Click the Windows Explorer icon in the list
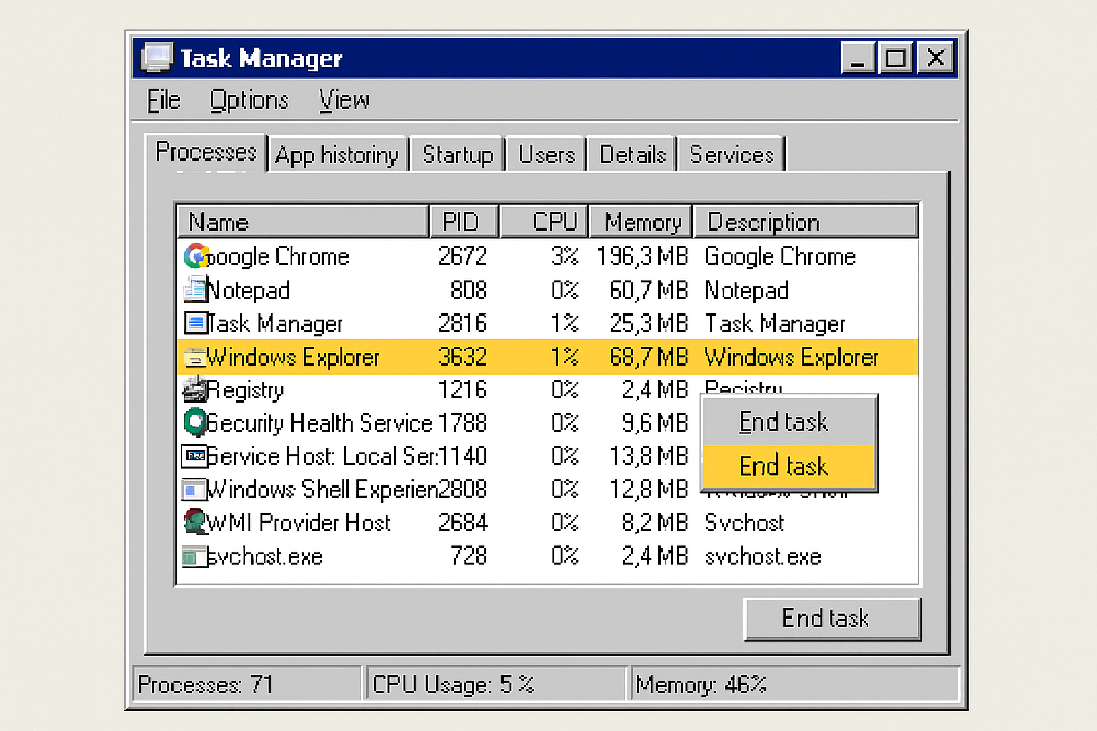The image size is (1097, 731). [x=194, y=357]
